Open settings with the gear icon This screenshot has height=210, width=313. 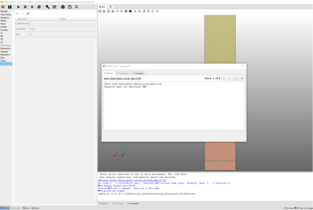coord(63,7)
